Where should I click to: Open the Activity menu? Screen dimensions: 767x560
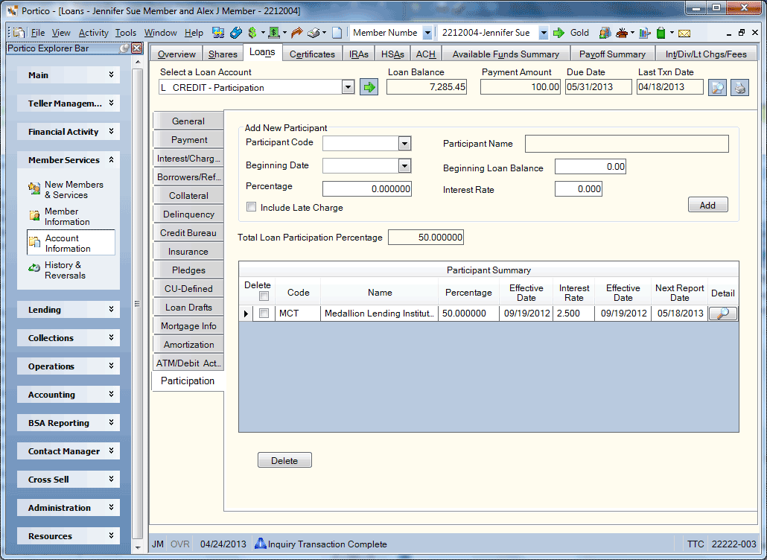pos(93,33)
